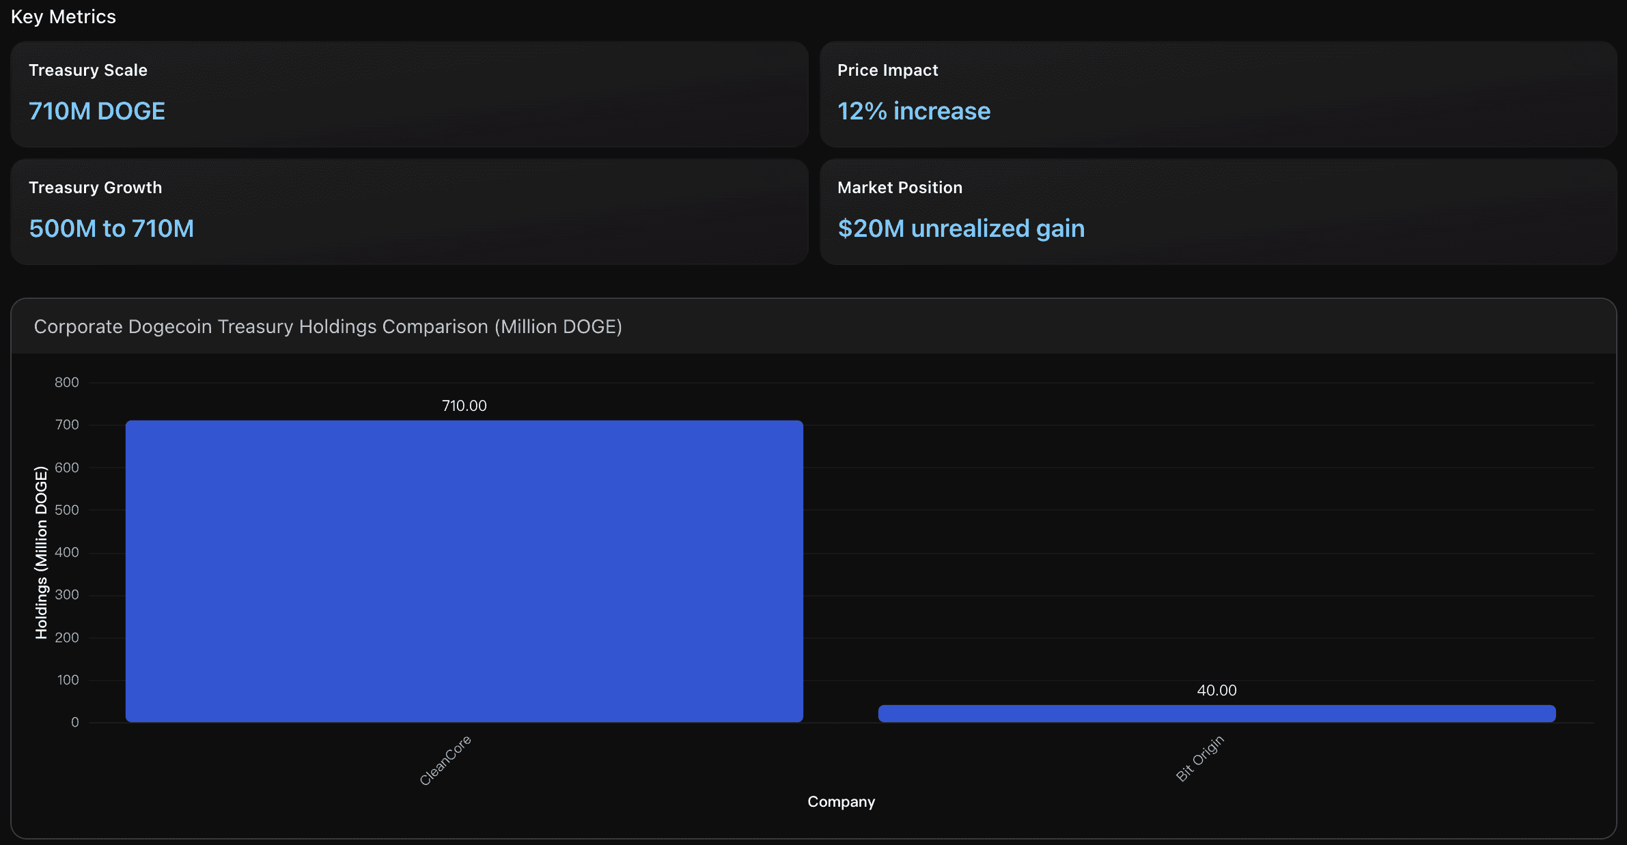Click the Holdings (Million DOGE) axis title
The height and width of the screenshot is (845, 1627).
pos(41,552)
